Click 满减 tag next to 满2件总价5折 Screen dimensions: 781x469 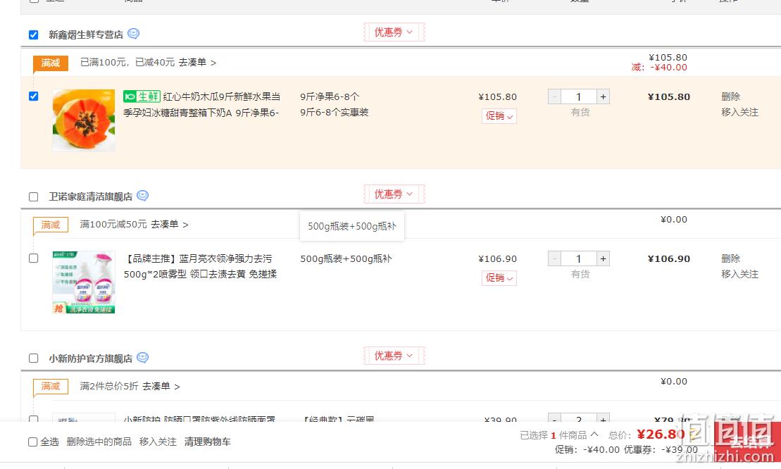coord(50,387)
